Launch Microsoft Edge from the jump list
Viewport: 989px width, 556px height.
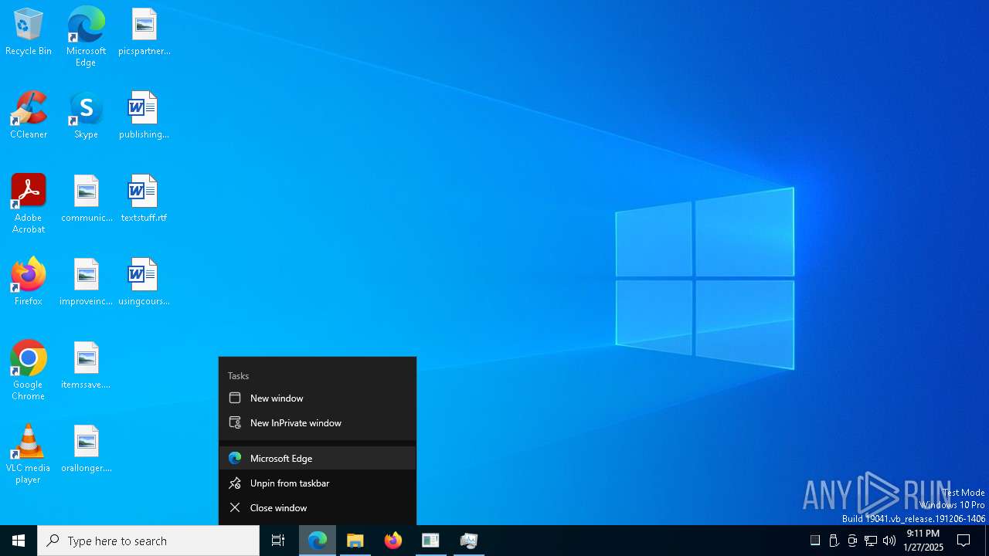pos(318,459)
